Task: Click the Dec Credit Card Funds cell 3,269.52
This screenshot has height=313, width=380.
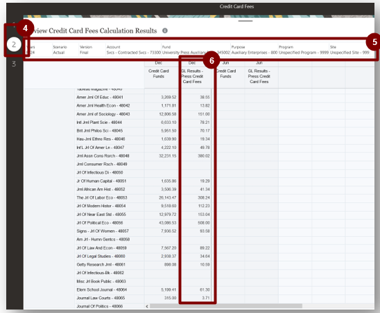Action: pos(161,98)
